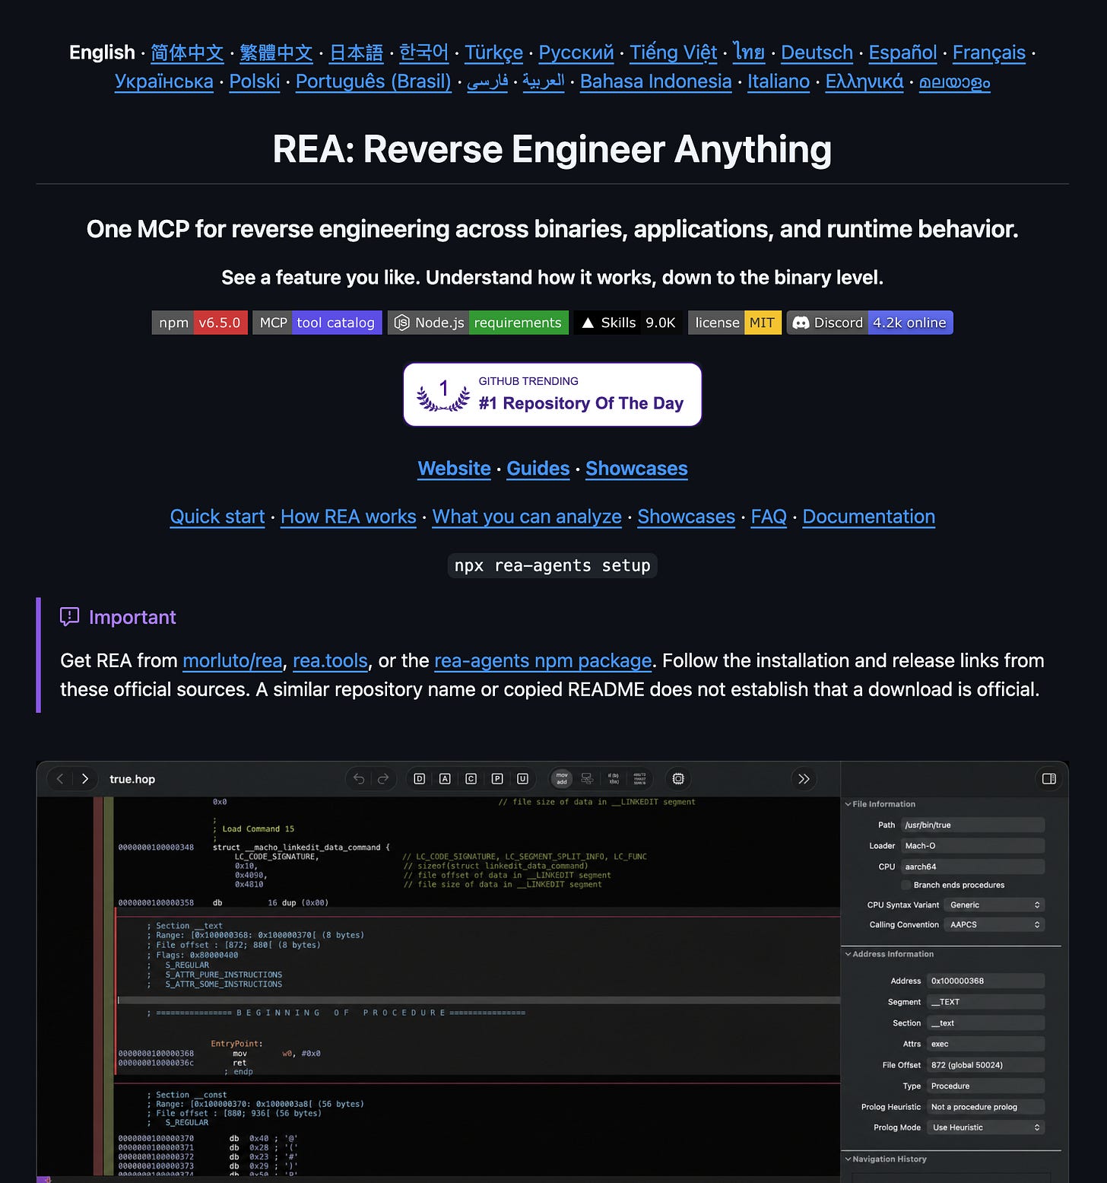The width and height of the screenshot is (1107, 1183).
Task: Switch to pseudo-code view icon
Action: (x=614, y=779)
